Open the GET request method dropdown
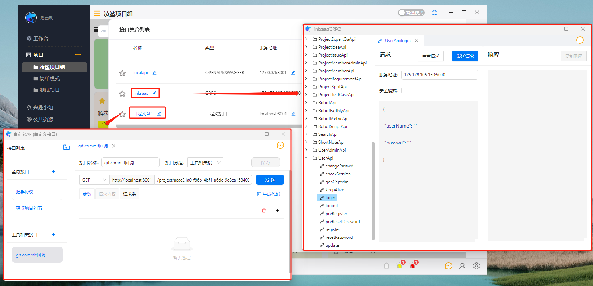 tap(95, 180)
